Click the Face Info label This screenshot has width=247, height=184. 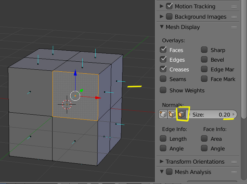215,129
